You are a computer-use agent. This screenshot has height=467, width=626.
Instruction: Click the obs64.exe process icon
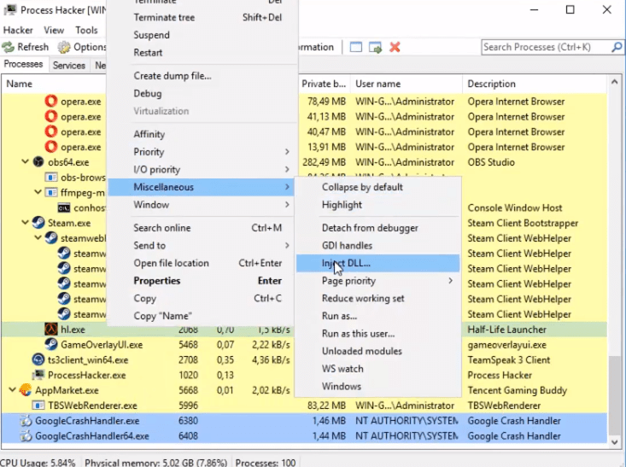tap(38, 162)
